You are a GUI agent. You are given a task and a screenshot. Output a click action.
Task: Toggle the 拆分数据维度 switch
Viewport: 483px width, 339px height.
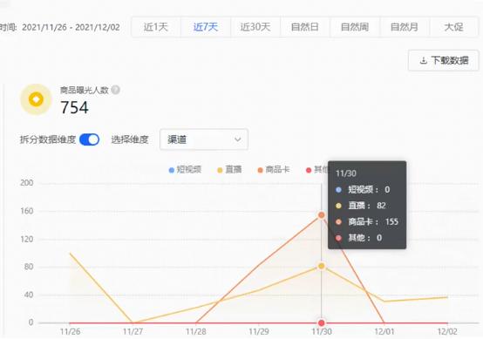pos(89,139)
